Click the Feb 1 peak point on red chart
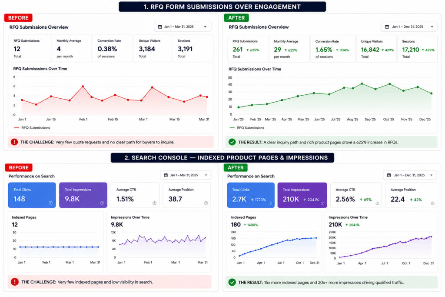The image size is (445, 297). 83,87
